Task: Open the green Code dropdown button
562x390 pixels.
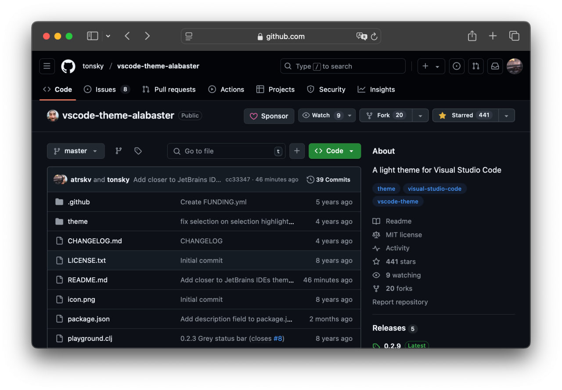Action: (x=335, y=151)
